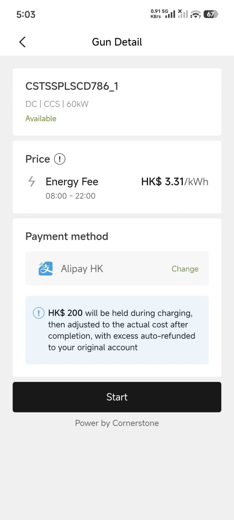
Task: Tap the info icon in hold notice
Action: tap(38, 313)
